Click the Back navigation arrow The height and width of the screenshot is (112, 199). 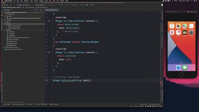click(x=11, y=5)
